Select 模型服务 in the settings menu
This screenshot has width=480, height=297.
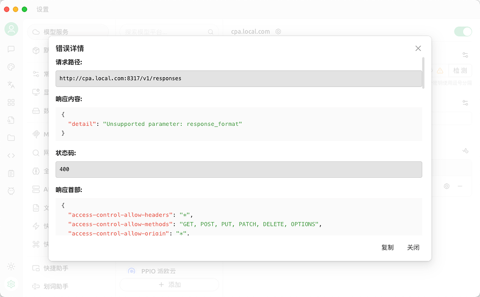[x=68, y=32]
